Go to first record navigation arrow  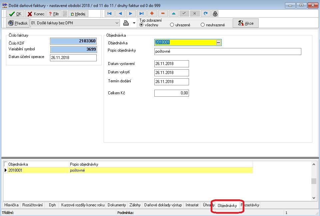point(110,14)
